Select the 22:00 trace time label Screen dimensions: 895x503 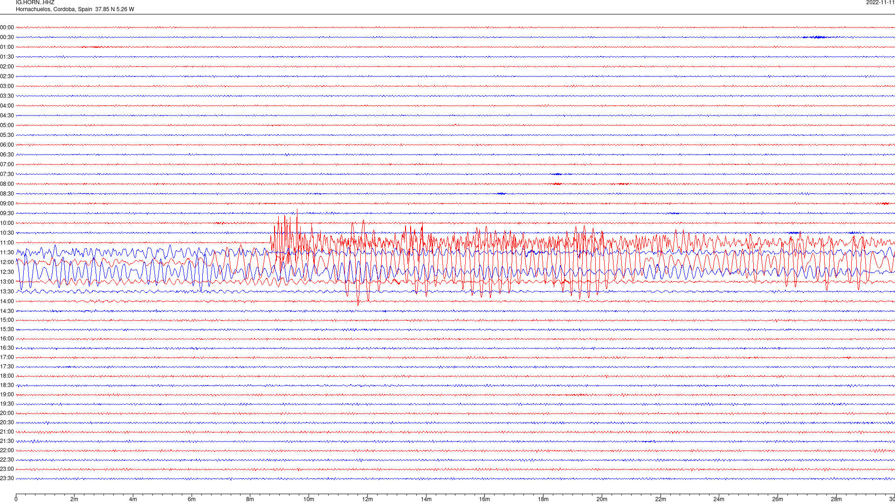[7, 450]
